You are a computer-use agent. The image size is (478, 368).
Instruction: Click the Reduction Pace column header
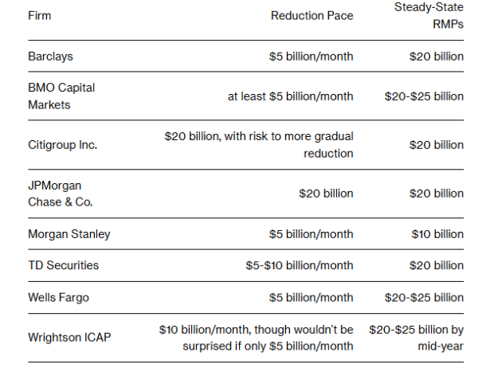coord(311,15)
